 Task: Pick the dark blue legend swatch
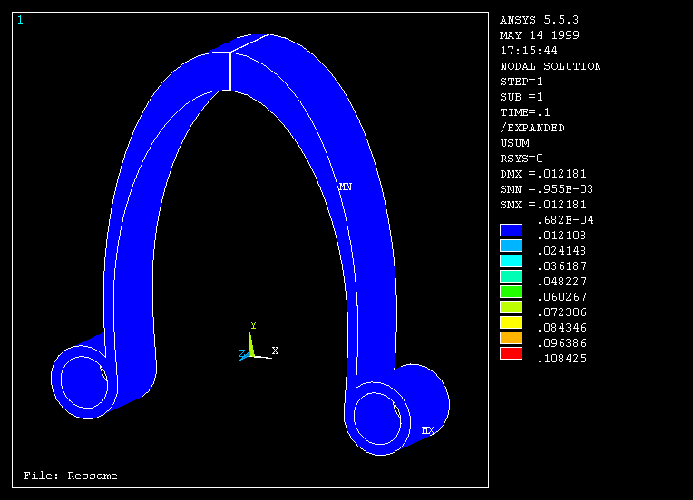tap(511, 230)
